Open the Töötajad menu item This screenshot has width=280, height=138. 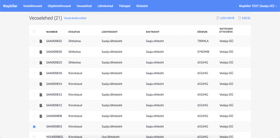(x=124, y=6)
